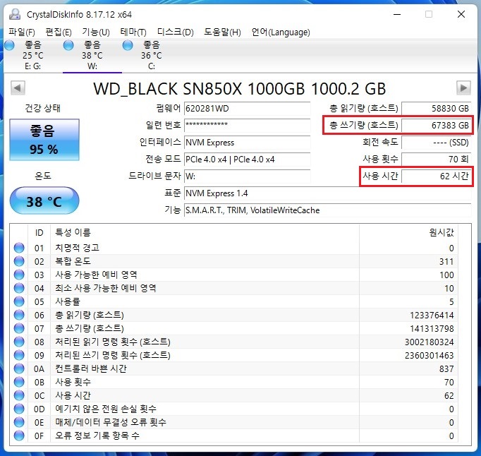Viewport: 481px width, 456px height.
Task: Click raw value 3002180324
Action: point(429,342)
